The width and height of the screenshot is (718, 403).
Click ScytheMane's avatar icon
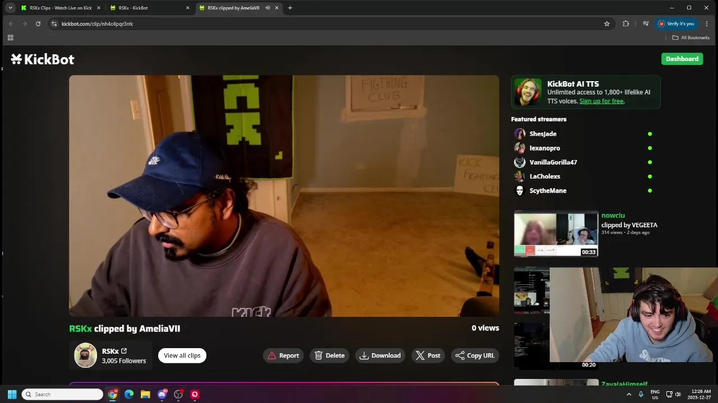click(520, 190)
